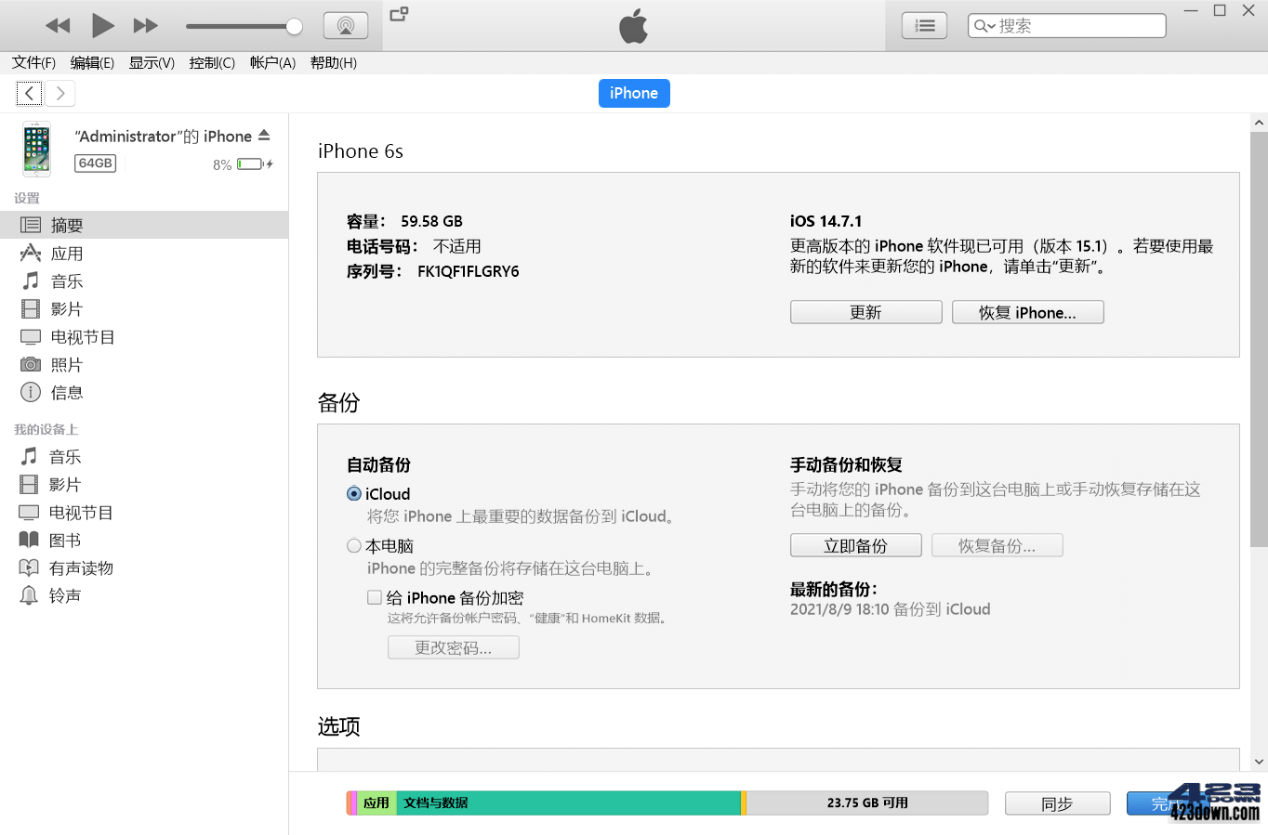Image resolution: width=1268 pixels, height=835 pixels.
Task: Select the 照片 sidebar item
Action: click(65, 364)
